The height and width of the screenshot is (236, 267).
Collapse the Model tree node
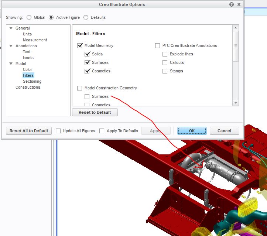[x=11, y=64]
